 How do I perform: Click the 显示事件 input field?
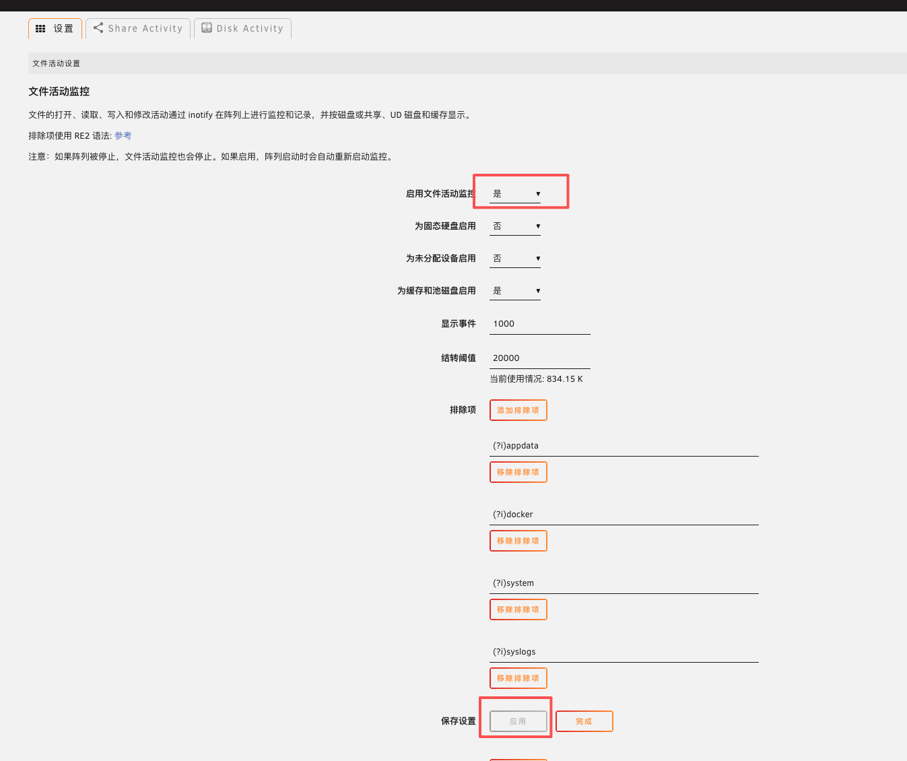pos(539,324)
